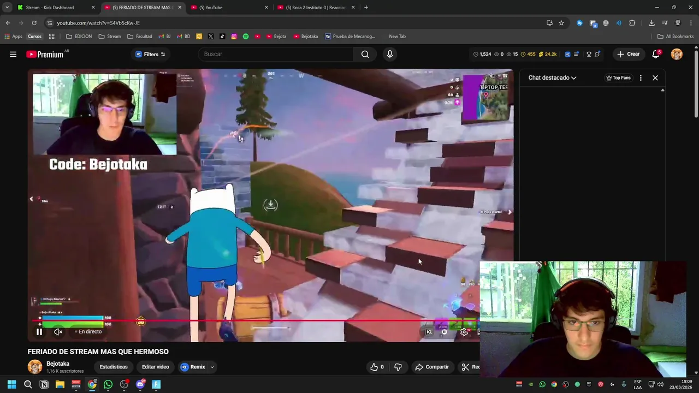Open the Prueba de Mecanog... bookmark
The height and width of the screenshot is (393, 699).
click(x=350, y=37)
